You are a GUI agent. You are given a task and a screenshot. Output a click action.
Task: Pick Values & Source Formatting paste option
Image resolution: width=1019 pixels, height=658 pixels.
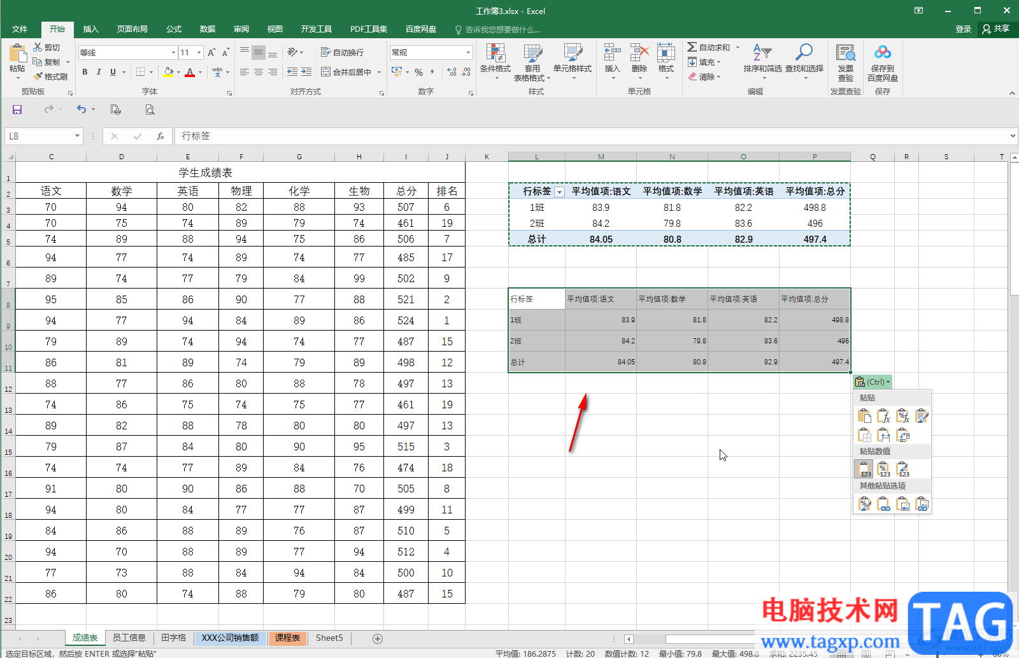[x=902, y=469]
